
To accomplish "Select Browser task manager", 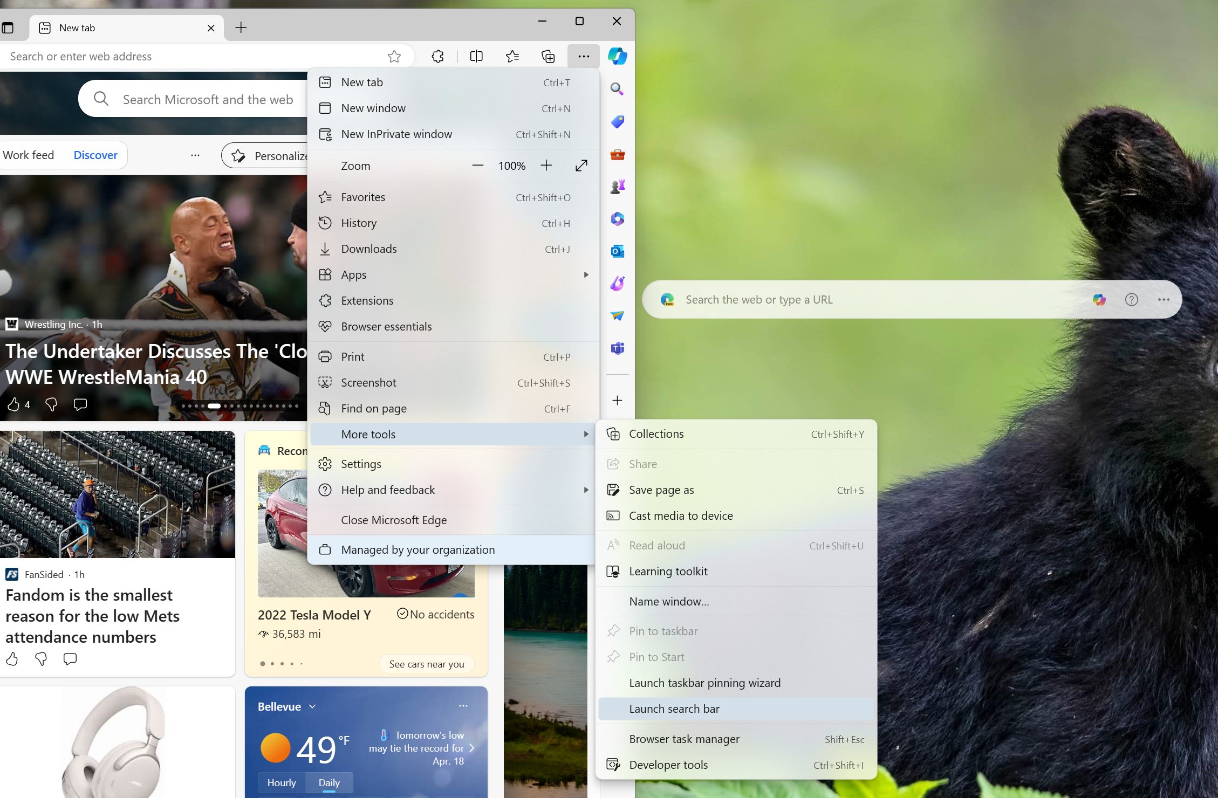I will (736, 739).
